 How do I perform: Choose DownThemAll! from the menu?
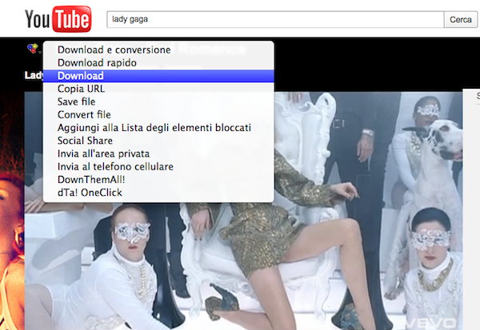tap(158, 180)
